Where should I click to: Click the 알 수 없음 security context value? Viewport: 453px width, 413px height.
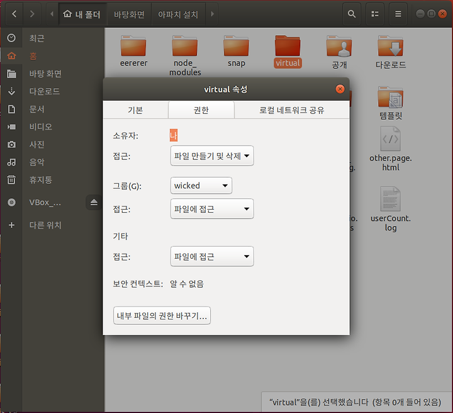tap(187, 284)
